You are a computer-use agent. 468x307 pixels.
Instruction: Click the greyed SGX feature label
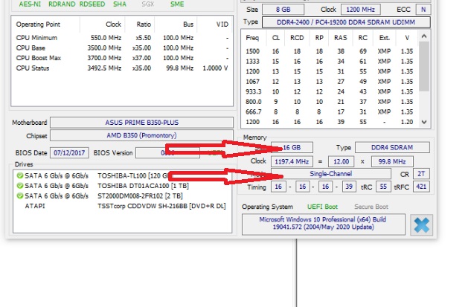pyautogui.click(x=148, y=4)
